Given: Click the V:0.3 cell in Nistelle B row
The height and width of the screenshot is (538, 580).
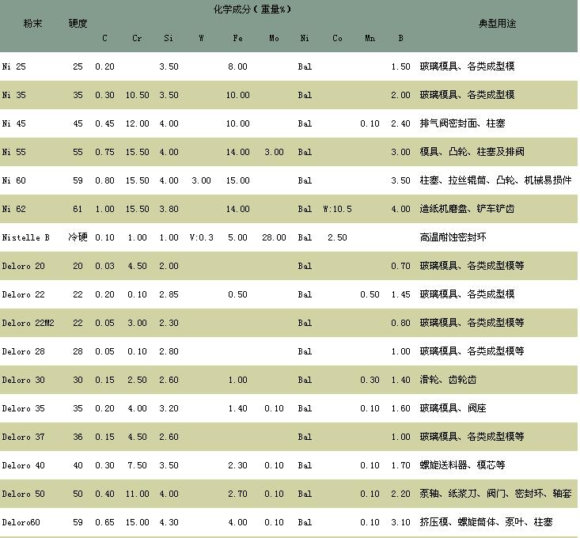Looking at the screenshot, I should tap(201, 237).
